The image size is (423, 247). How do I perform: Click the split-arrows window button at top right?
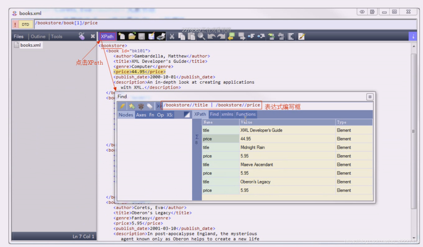[x=362, y=12]
